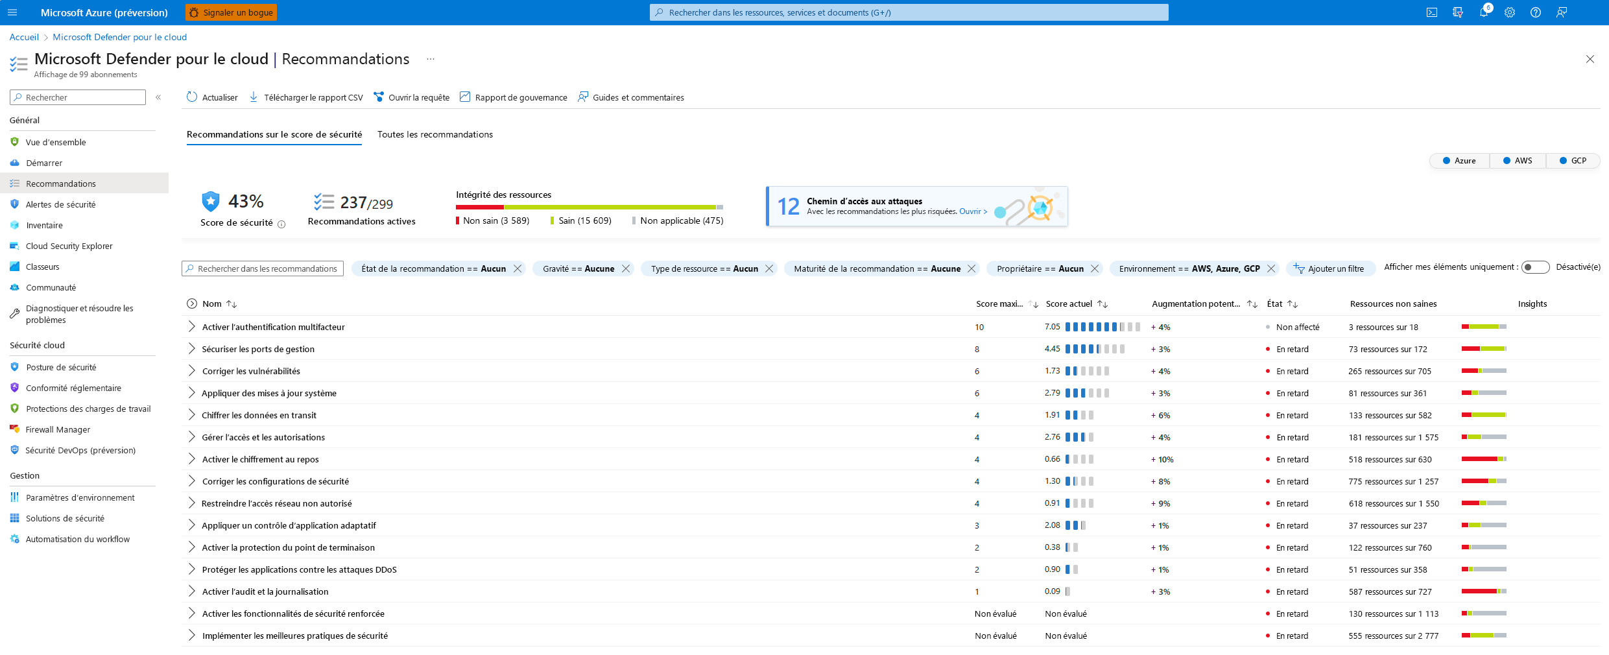1609x655 pixels.
Task: Expand Implémenter les meilleures pratiques de sécurité row
Action: [x=191, y=636]
